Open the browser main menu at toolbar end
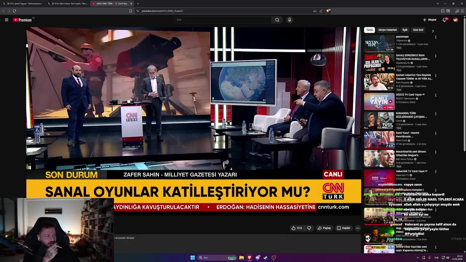The width and height of the screenshot is (466, 262). (x=462, y=11)
